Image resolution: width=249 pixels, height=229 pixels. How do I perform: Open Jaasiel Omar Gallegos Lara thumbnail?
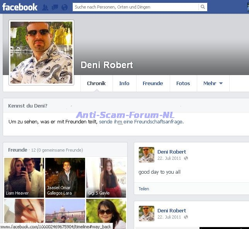[65, 178]
